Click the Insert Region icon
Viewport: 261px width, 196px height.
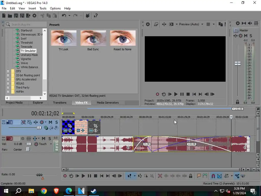(205, 176)
